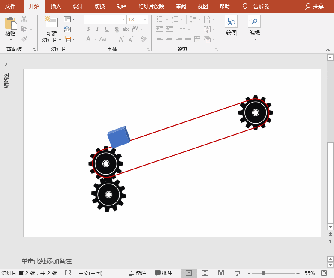Toggle Align Left paragraph
This screenshot has height=278, width=334.
pyautogui.click(x=160, y=39)
